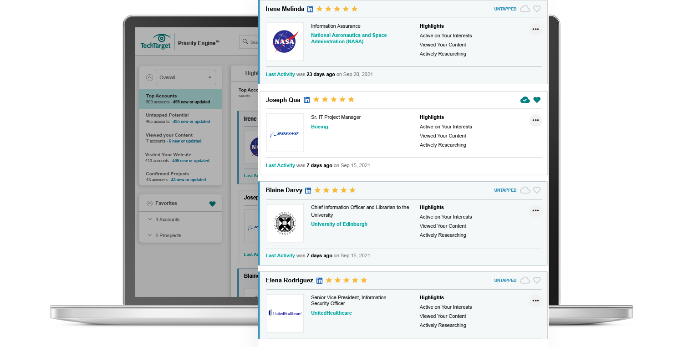
Task: Click the UnitedHealthcare company link
Action: [331, 313]
